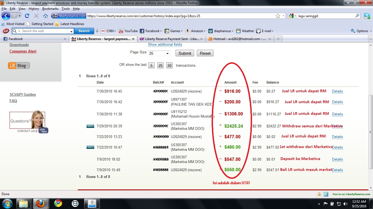Open the Weather toolbar shortcut
The image size is (373, 209).
pyautogui.click(x=245, y=31)
